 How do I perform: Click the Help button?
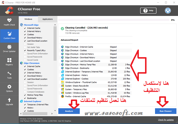click(148, 11)
